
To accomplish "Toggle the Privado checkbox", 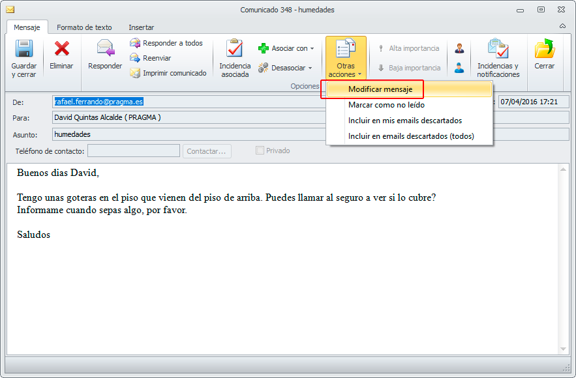I will (x=260, y=150).
